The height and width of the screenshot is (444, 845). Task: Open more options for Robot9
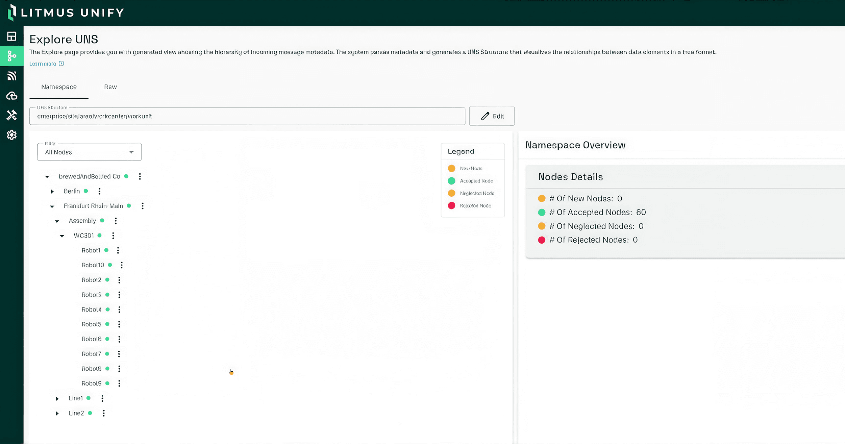(119, 384)
